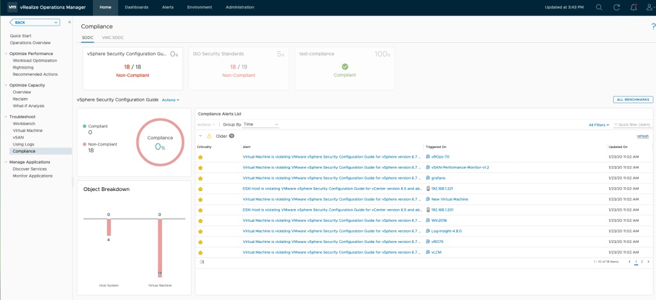Open the Administration menu
The image size is (656, 300).
[240, 7]
